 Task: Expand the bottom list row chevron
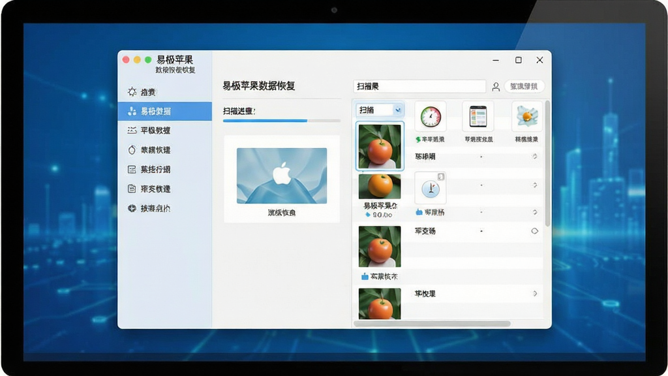535,293
